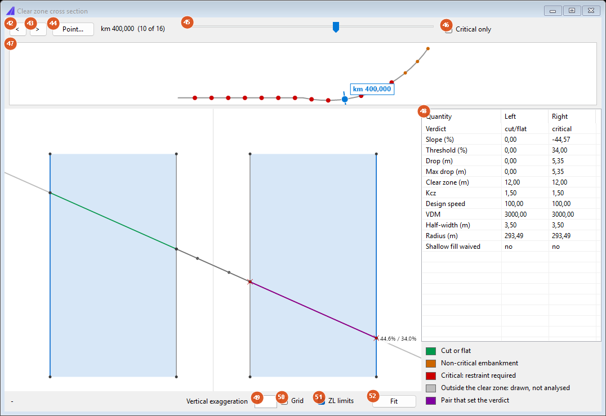Go to the previous station with the < button
Image resolution: width=606 pixels, height=416 pixels.
click(x=18, y=29)
